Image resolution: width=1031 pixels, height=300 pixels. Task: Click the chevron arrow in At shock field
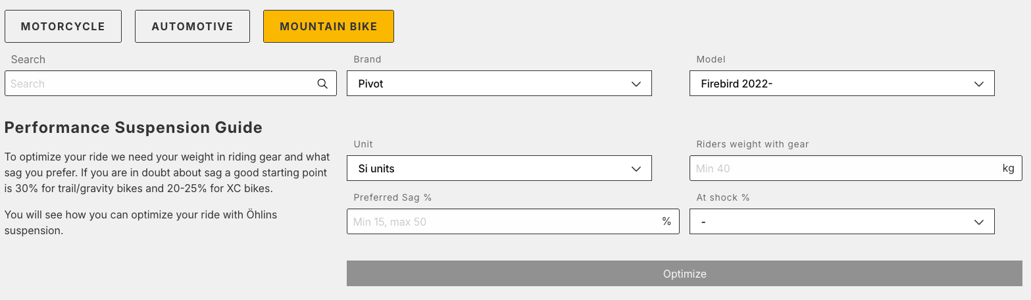pos(978,222)
